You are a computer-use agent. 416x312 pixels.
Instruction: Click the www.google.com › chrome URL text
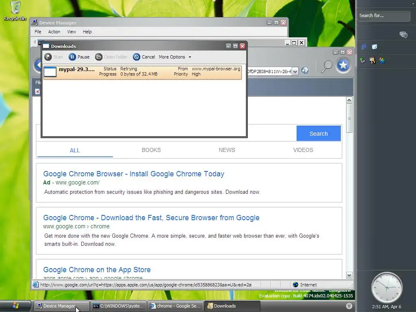[x=76, y=226]
